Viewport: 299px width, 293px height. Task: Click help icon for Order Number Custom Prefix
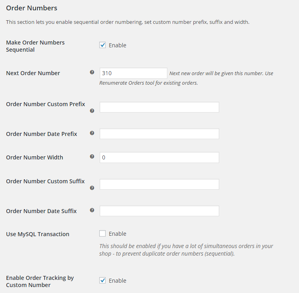point(92,111)
